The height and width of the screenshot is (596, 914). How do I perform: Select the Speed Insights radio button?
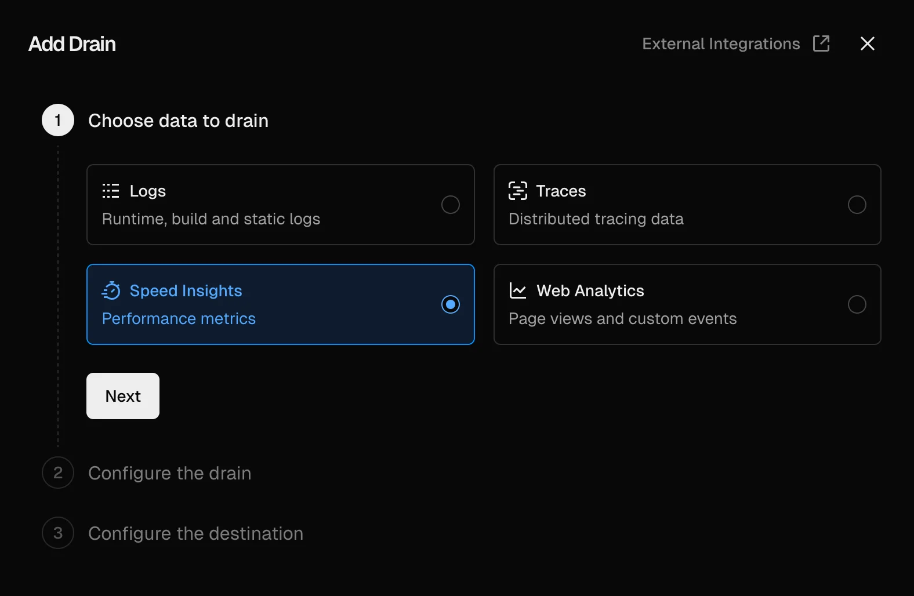tap(451, 304)
